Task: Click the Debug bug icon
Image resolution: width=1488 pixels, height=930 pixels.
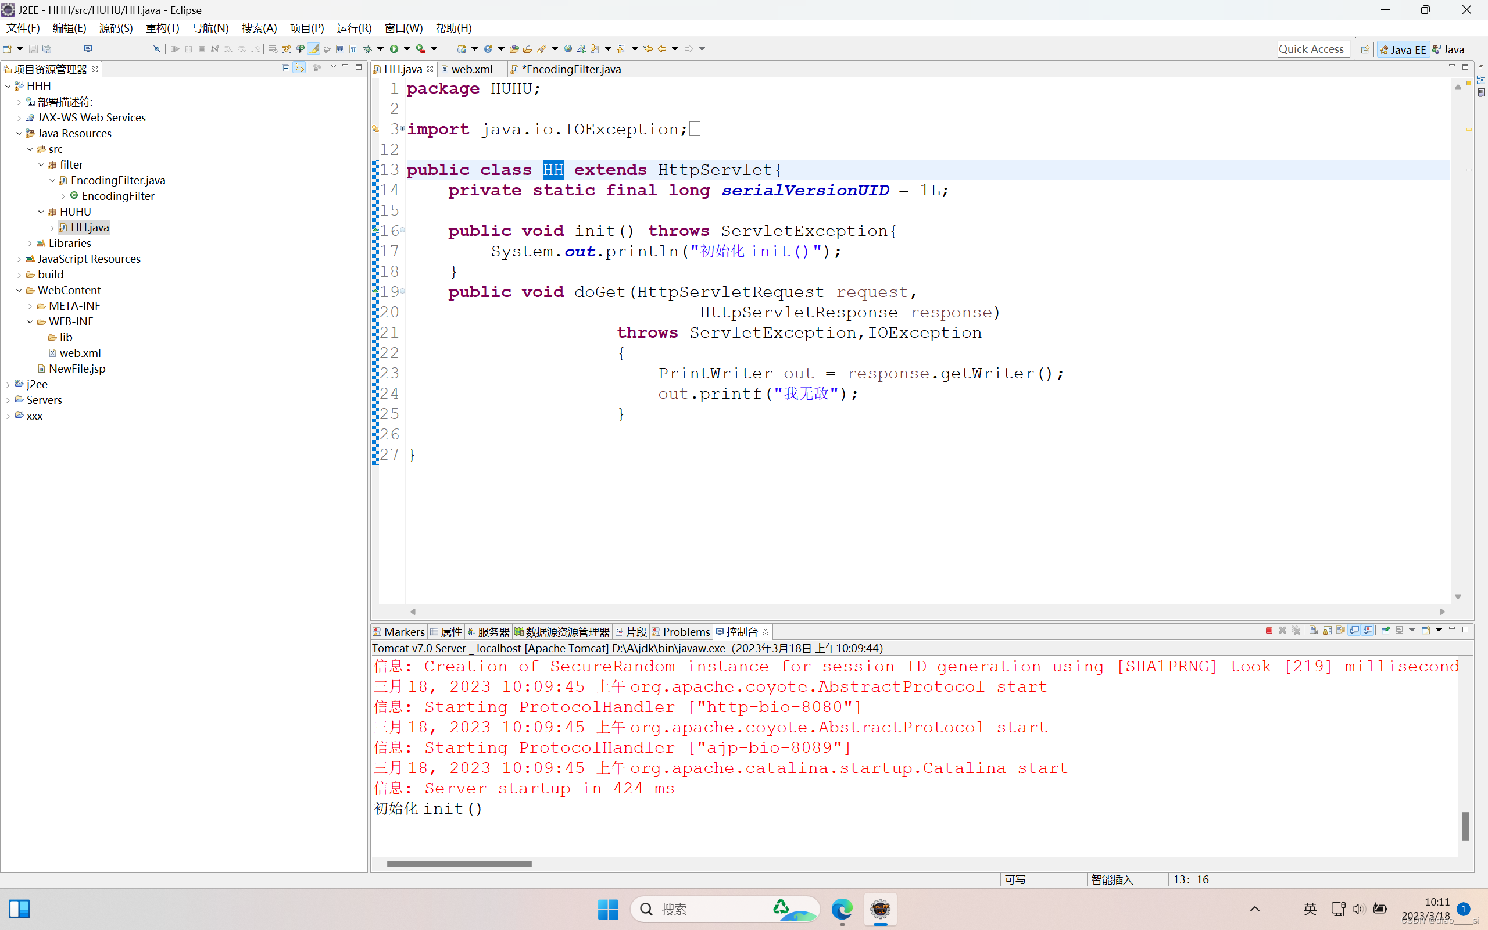Action: pyautogui.click(x=368, y=49)
